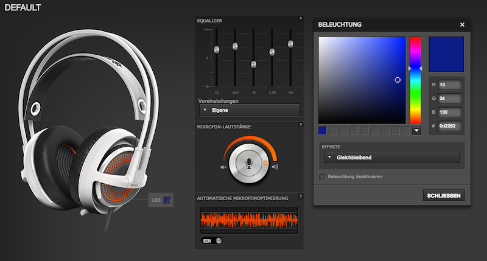Screen dimensions: 487x261
Task: Open the Equalizer help question mark
Action: click(300, 19)
